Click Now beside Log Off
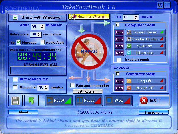 coord(119,81)
